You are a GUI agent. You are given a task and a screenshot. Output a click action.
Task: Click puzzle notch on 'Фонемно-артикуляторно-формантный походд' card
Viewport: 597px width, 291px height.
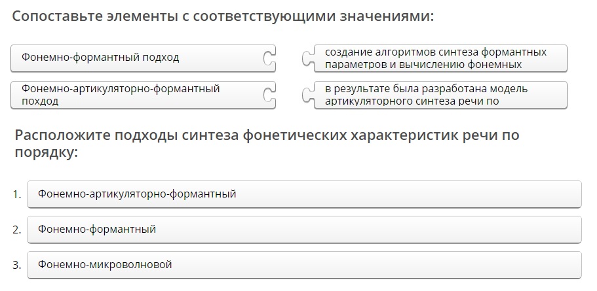click(269, 95)
